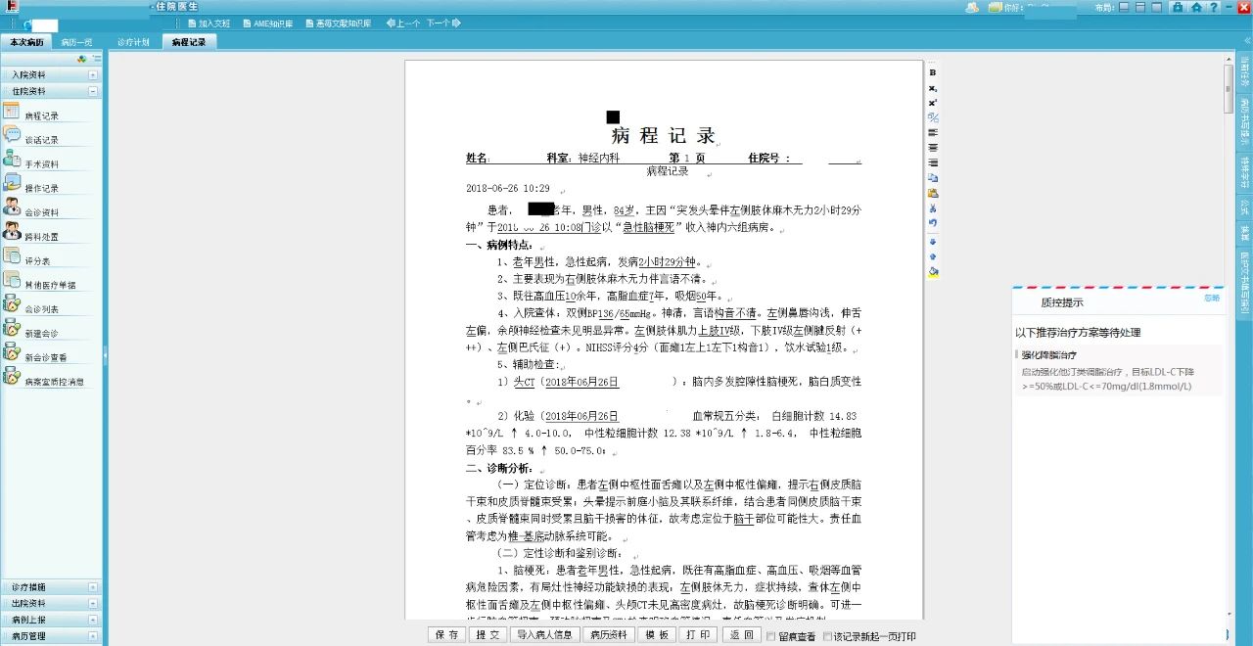Click inside the search box top left
This screenshot has height=646, width=1253.
click(44, 25)
